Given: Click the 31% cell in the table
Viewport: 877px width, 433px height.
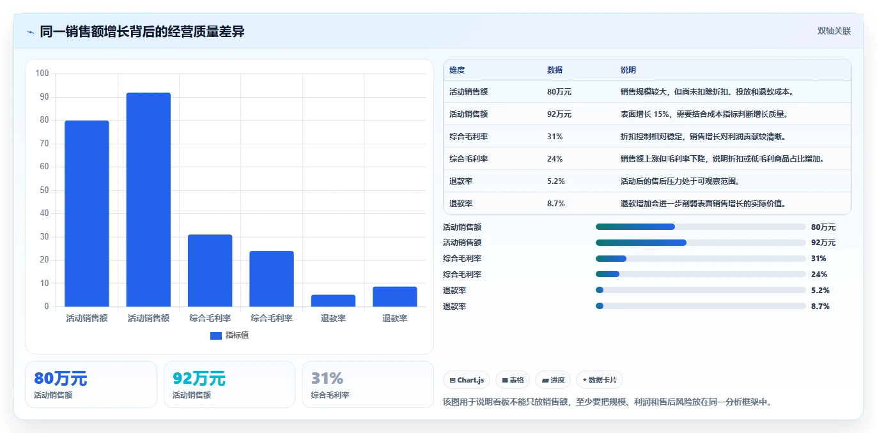Looking at the screenshot, I should [555, 137].
